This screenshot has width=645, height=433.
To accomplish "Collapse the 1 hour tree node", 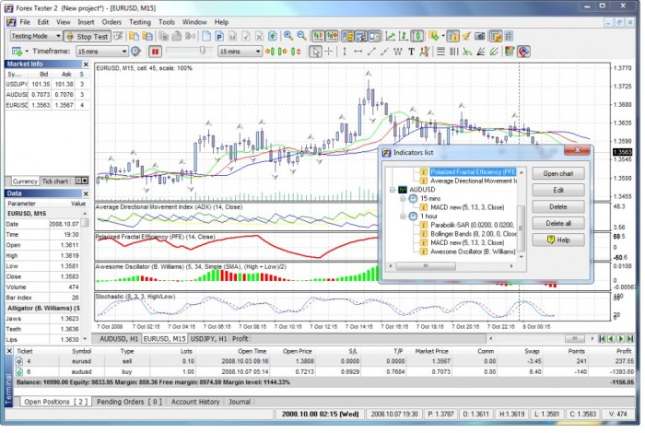I will pyautogui.click(x=403, y=216).
